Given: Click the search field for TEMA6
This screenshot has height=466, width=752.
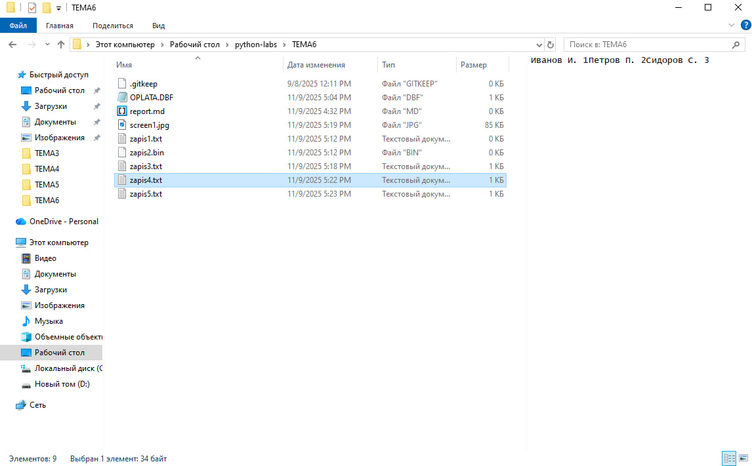Looking at the screenshot, I should [646, 45].
